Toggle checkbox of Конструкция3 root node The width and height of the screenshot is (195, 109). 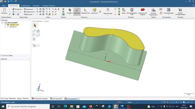[4, 23]
